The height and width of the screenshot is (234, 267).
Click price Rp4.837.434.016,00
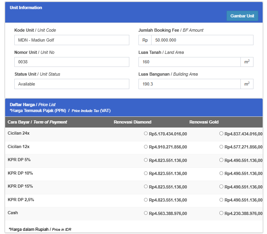(244, 134)
